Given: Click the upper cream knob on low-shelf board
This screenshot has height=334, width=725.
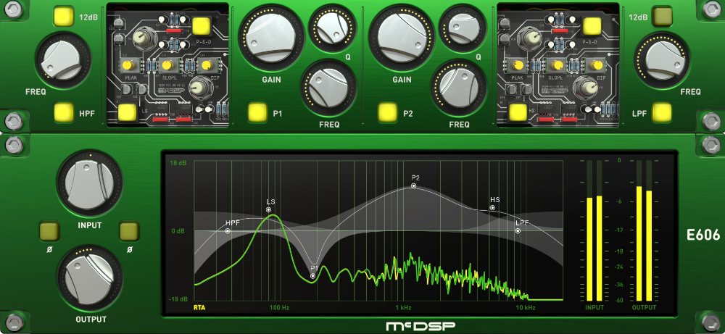Looking at the screenshot, I should 146,38.
